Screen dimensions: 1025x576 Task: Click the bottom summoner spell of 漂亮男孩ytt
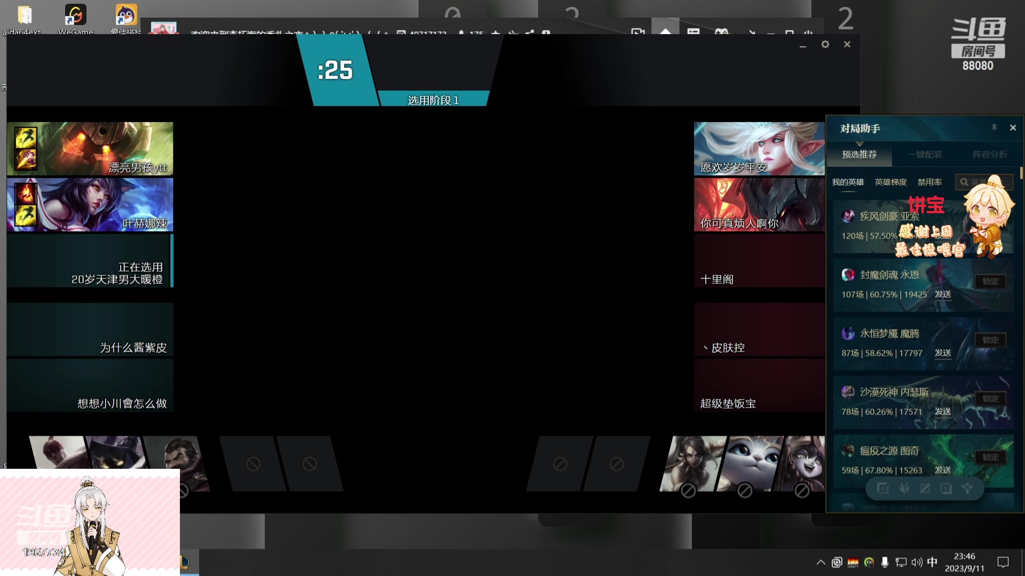[26, 158]
